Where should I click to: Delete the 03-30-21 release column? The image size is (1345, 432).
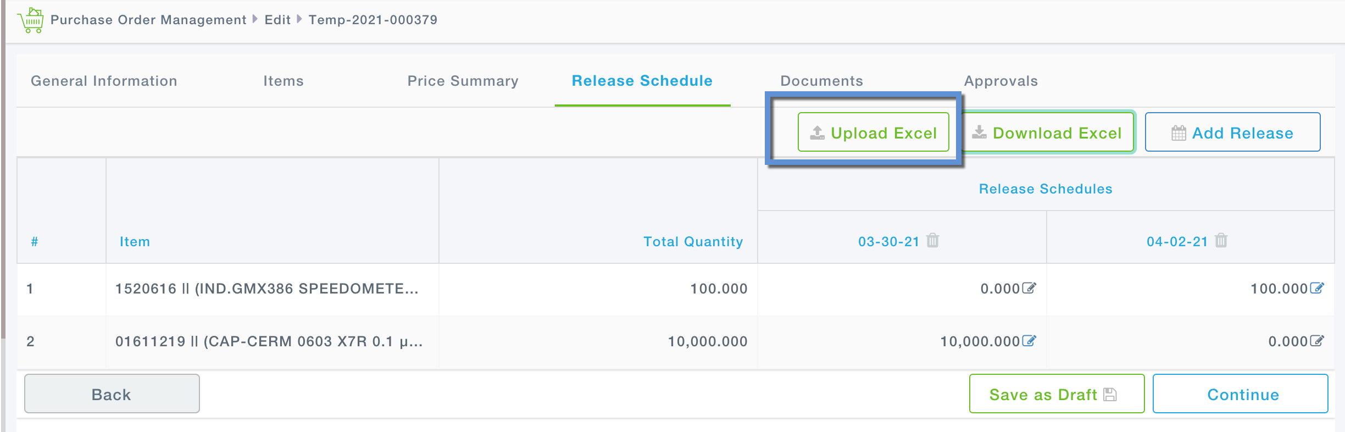[932, 241]
